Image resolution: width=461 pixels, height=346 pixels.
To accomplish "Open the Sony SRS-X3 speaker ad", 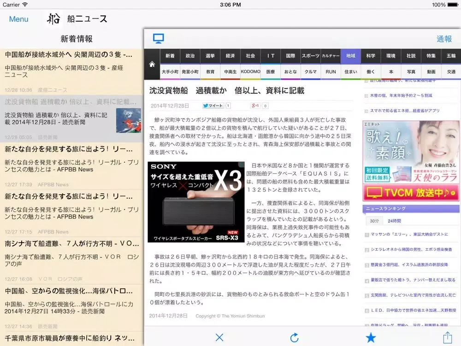I will click(x=196, y=202).
